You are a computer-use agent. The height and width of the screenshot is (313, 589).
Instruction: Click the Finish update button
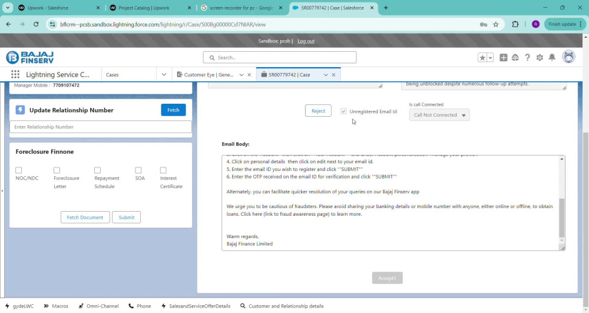(x=565, y=24)
